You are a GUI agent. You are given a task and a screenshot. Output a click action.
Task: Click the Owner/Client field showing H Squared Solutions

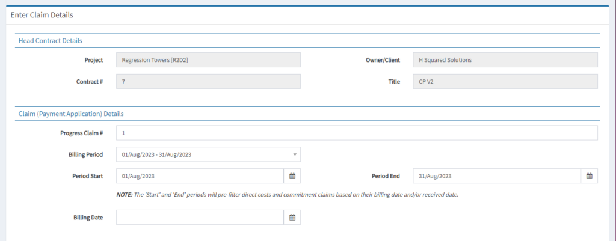click(x=505, y=60)
